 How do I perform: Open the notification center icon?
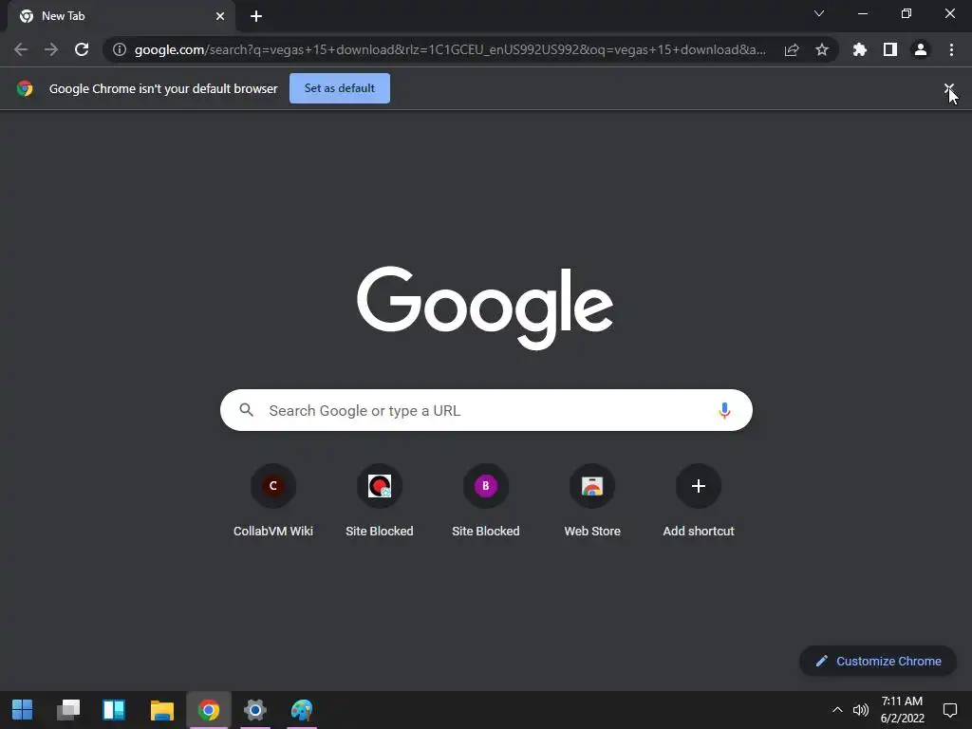[x=949, y=710]
